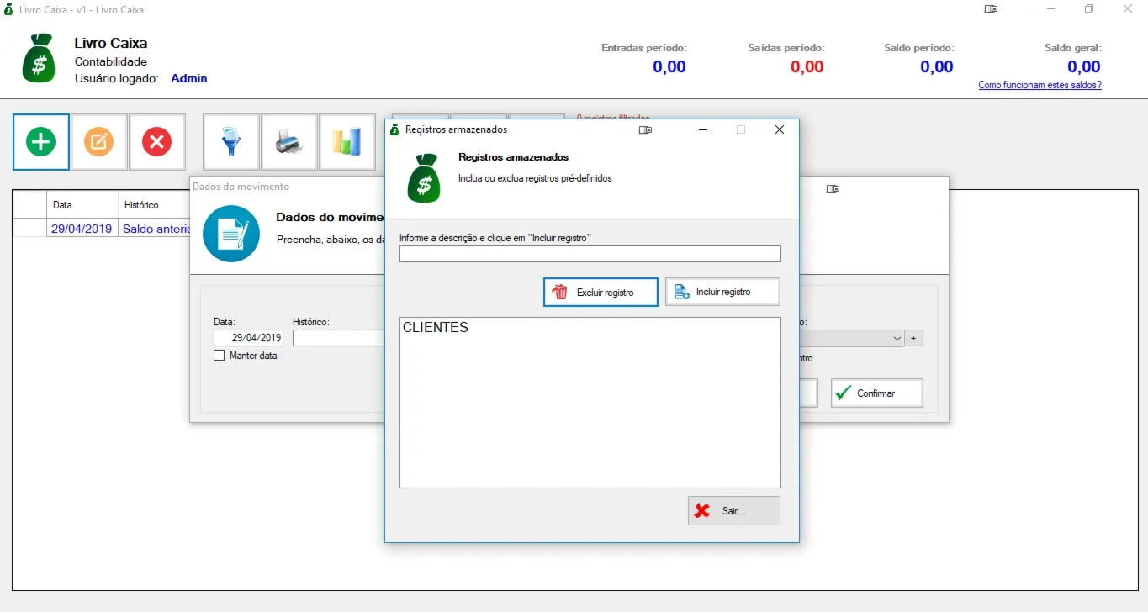Click the printer icon

click(x=289, y=142)
